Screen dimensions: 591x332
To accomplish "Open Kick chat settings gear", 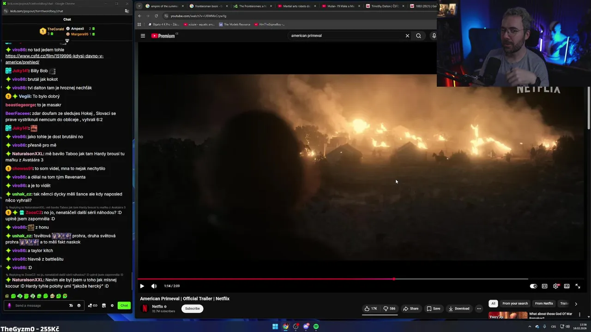I will coord(112,305).
